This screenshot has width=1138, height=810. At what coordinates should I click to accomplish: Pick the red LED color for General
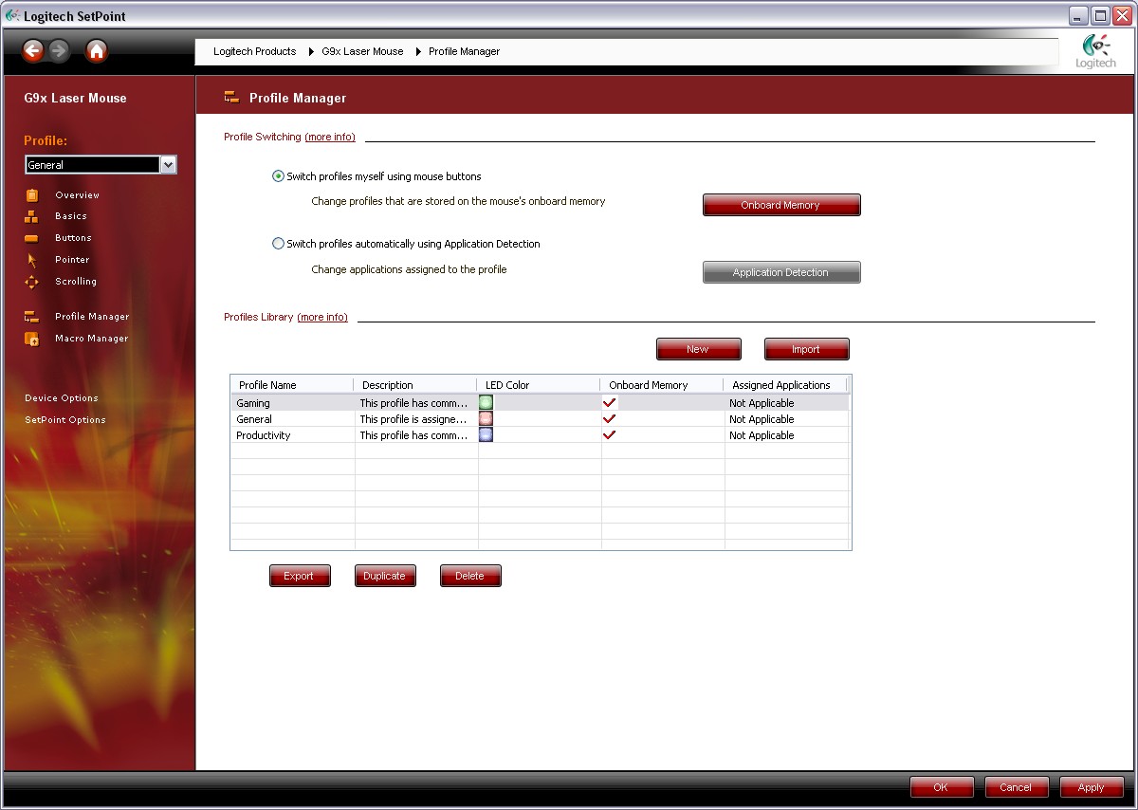[486, 419]
